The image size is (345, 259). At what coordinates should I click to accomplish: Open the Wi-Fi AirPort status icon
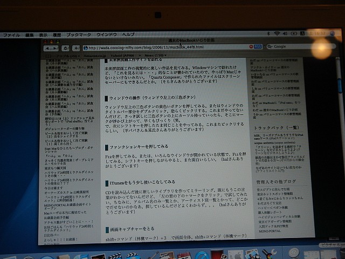(x=277, y=33)
